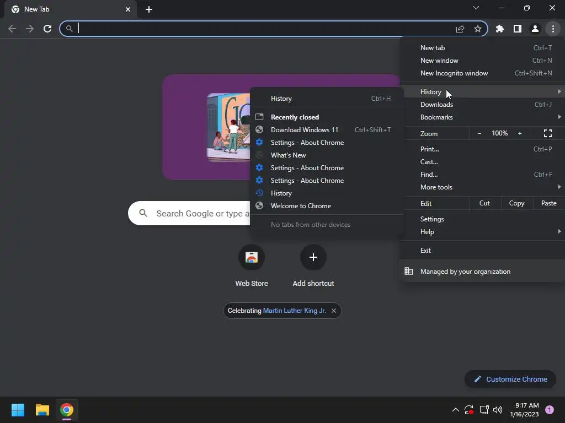
Task: Click the Customize Chrome button
Action: [510, 379]
